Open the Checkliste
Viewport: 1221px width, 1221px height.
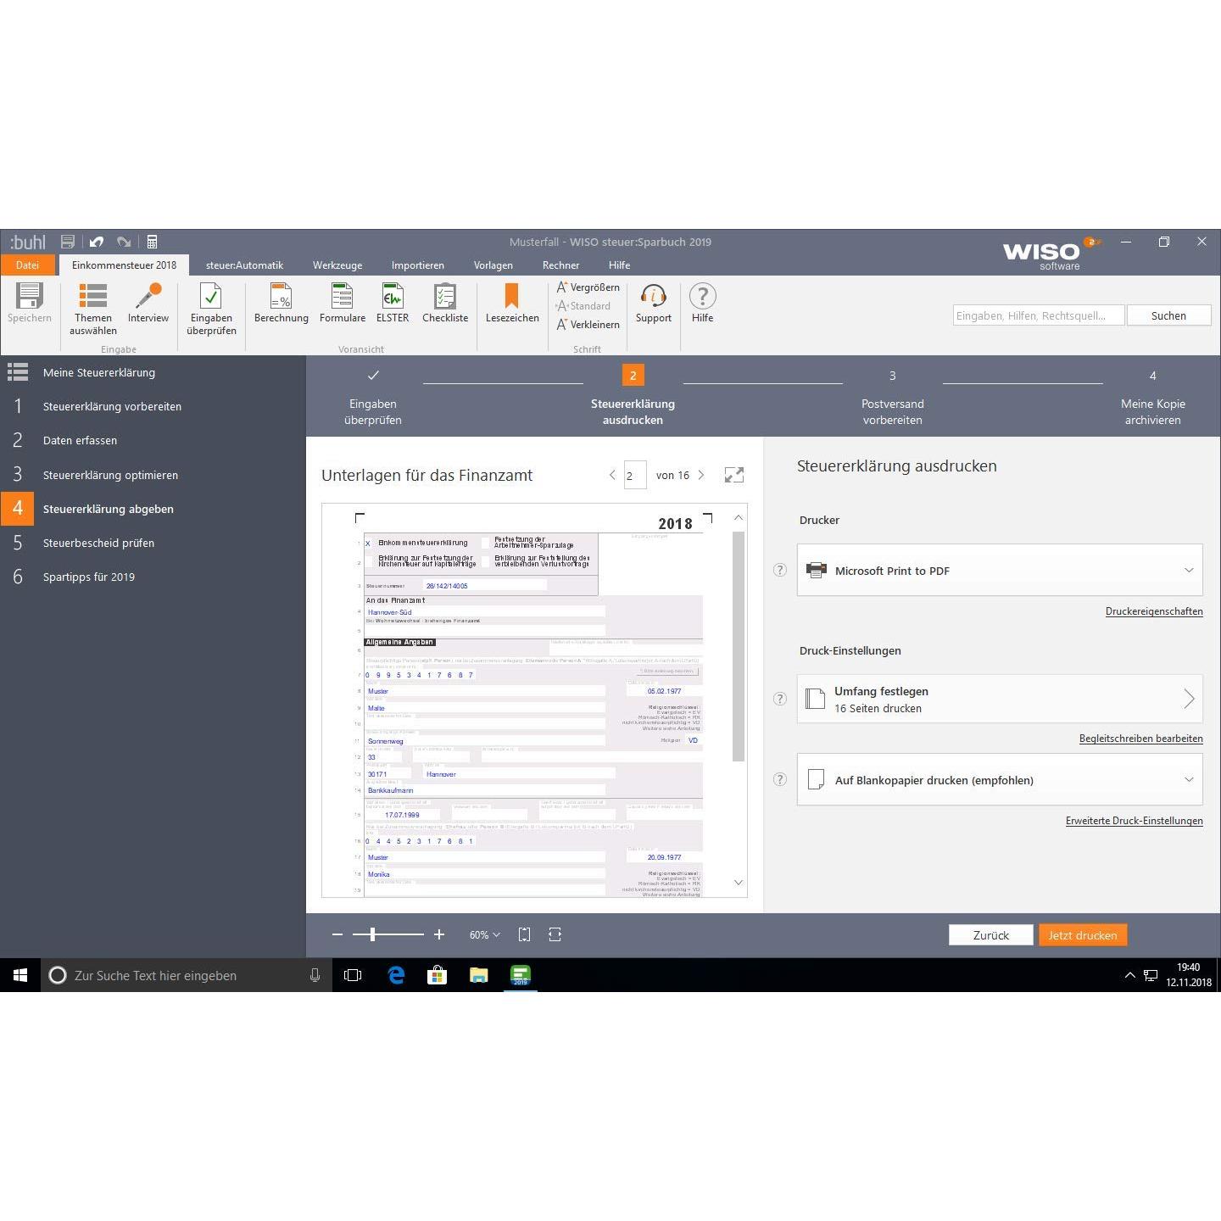pos(445,304)
